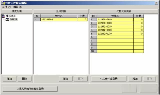This screenshot has width=160, height=95.
Task: Select the SAMPLE mode in the tree
Action: click(13, 19)
